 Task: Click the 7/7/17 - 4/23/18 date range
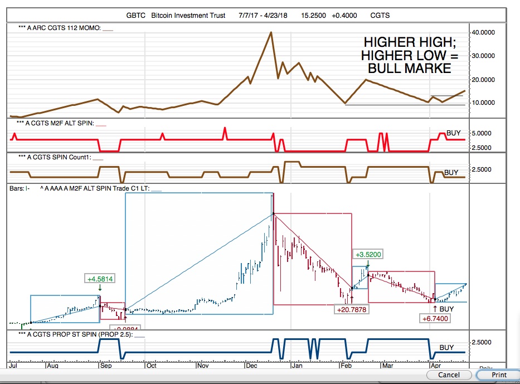pos(263,16)
